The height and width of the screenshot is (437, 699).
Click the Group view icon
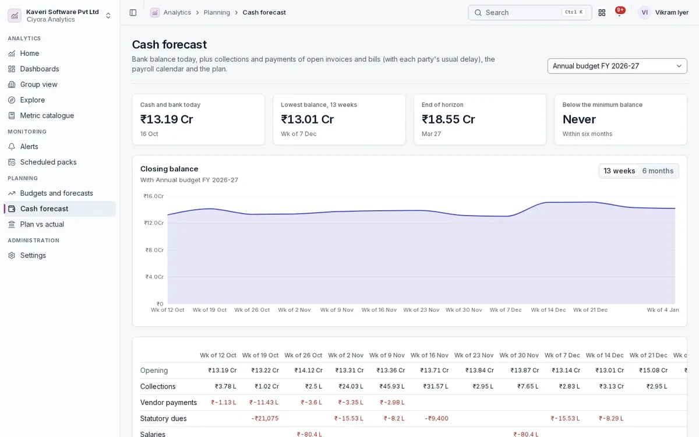(12, 84)
